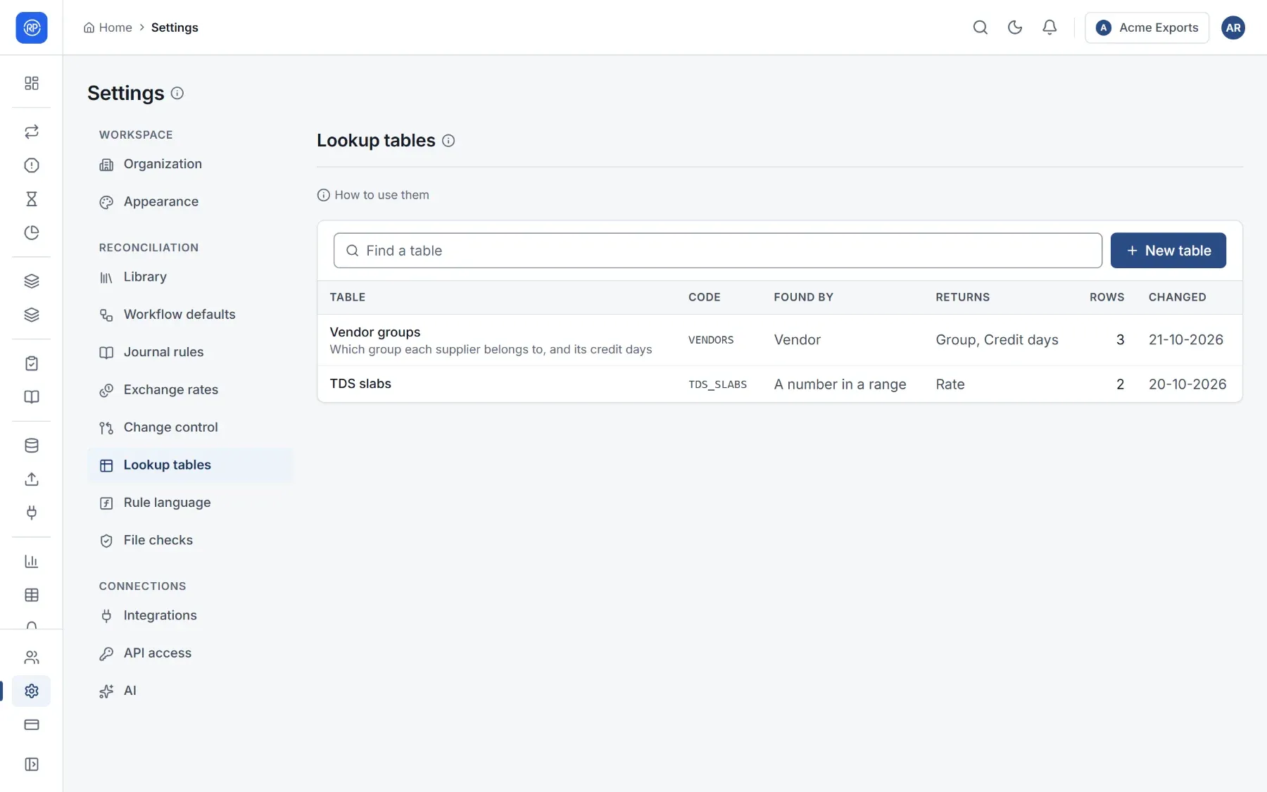Toggle dark mode moon icon
The width and height of the screenshot is (1267, 792).
coord(1014,27)
